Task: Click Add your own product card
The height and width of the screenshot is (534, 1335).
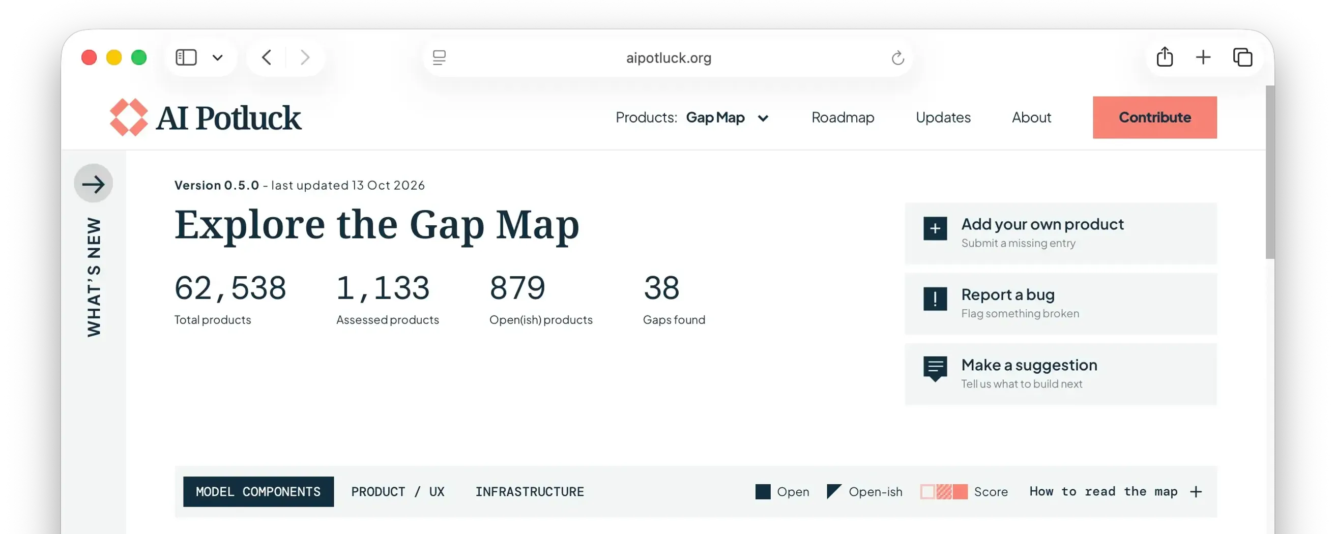Action: (x=1060, y=233)
